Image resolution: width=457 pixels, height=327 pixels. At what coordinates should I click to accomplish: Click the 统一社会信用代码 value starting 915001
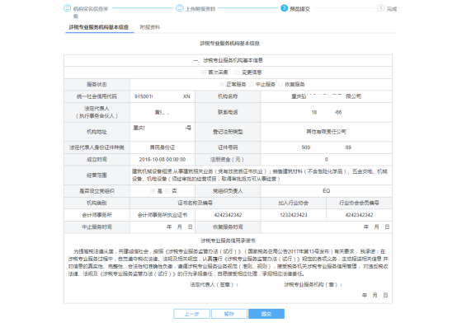(163, 96)
